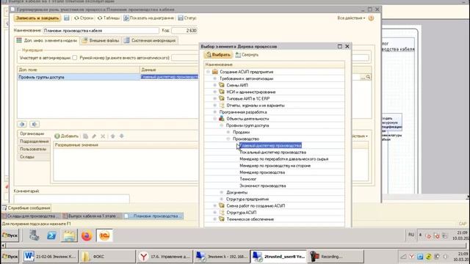The image size is (470, 264).
Task: Expand the Продажи tree node
Action: point(228,132)
